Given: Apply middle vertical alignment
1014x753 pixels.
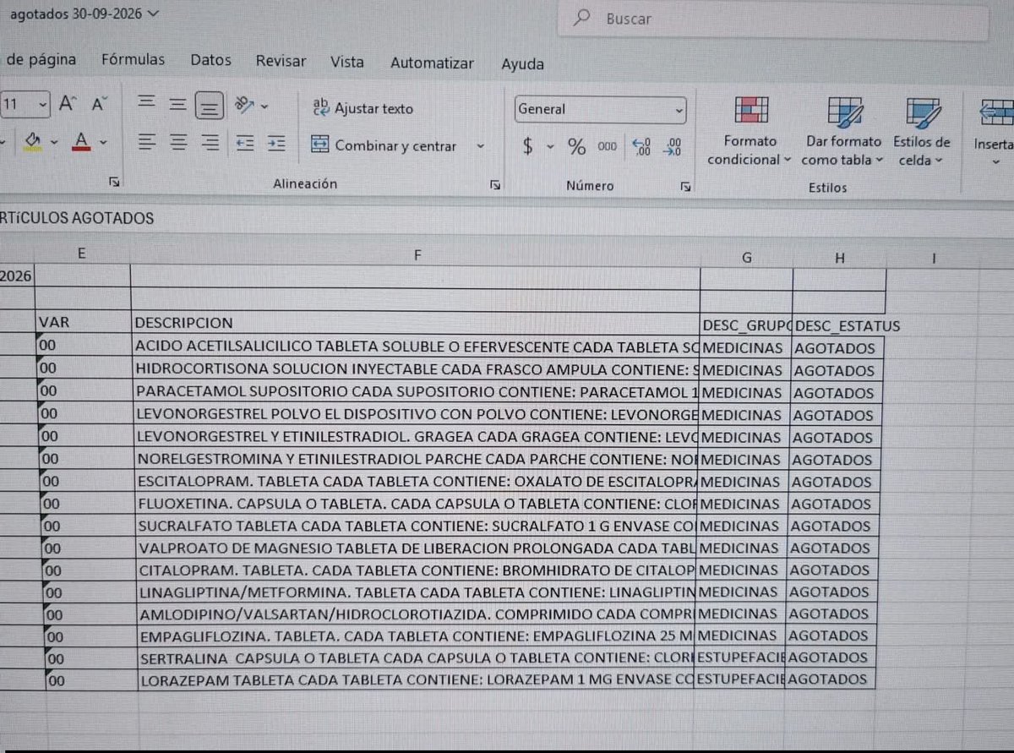Looking at the screenshot, I should (177, 105).
